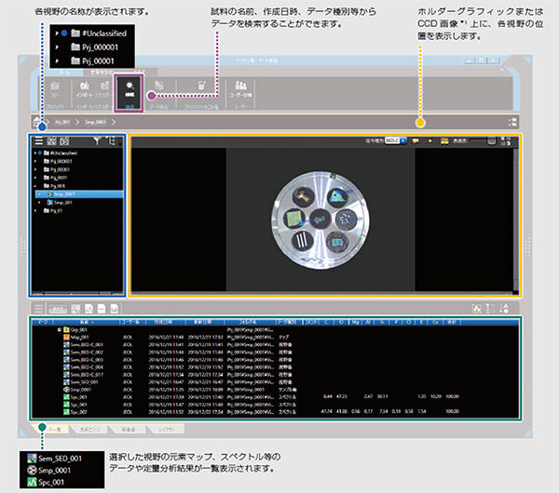Click the filter funnel icon above the tree

tap(94, 141)
